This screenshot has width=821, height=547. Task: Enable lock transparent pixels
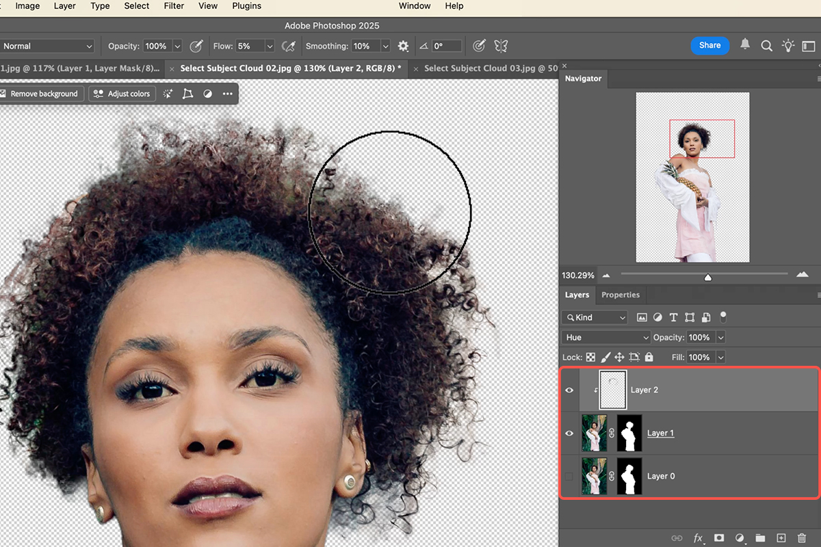pos(589,356)
